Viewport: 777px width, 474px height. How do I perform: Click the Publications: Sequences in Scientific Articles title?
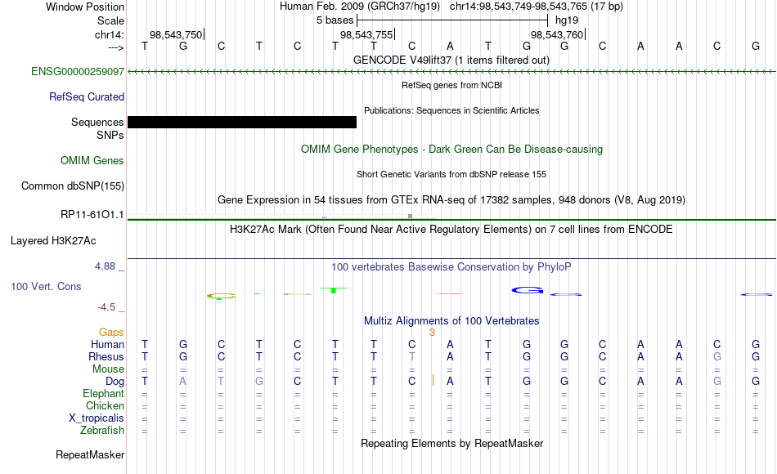451,110
